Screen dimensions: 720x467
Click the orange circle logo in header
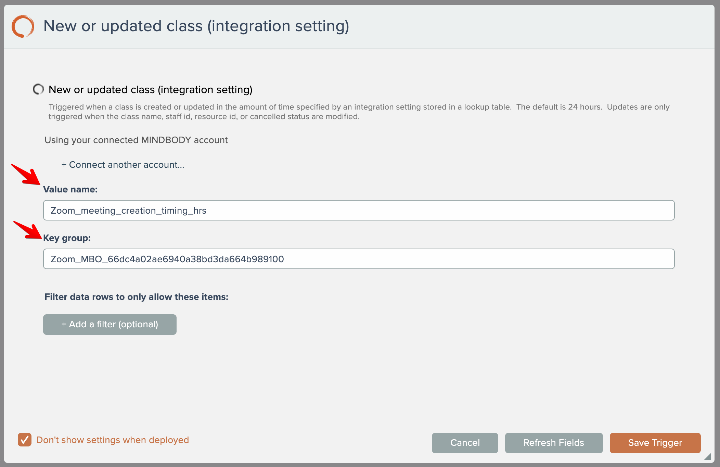[x=23, y=26]
